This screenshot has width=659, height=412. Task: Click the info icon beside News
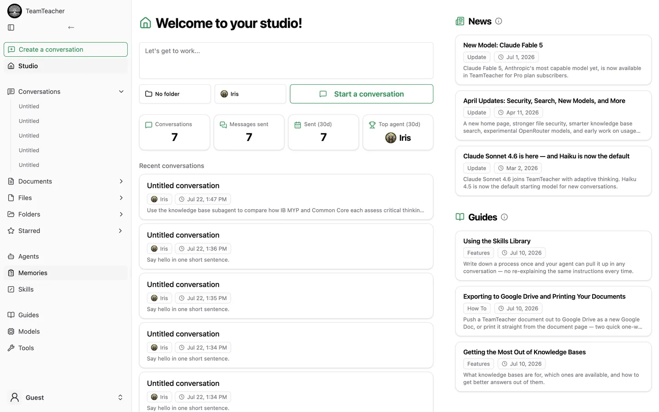pos(499,21)
